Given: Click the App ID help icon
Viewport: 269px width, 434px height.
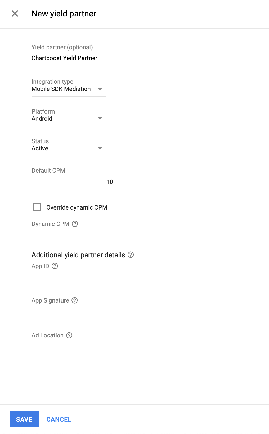Looking at the screenshot, I should click(x=55, y=266).
